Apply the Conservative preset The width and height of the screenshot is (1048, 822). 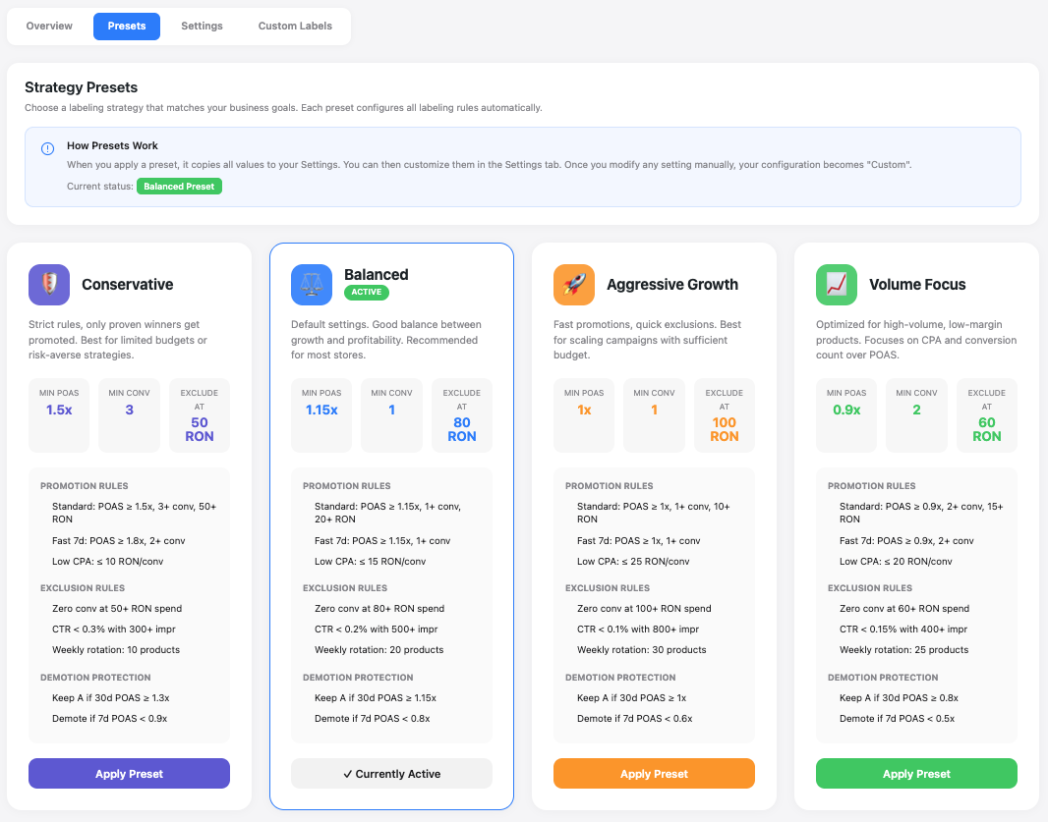[129, 773]
